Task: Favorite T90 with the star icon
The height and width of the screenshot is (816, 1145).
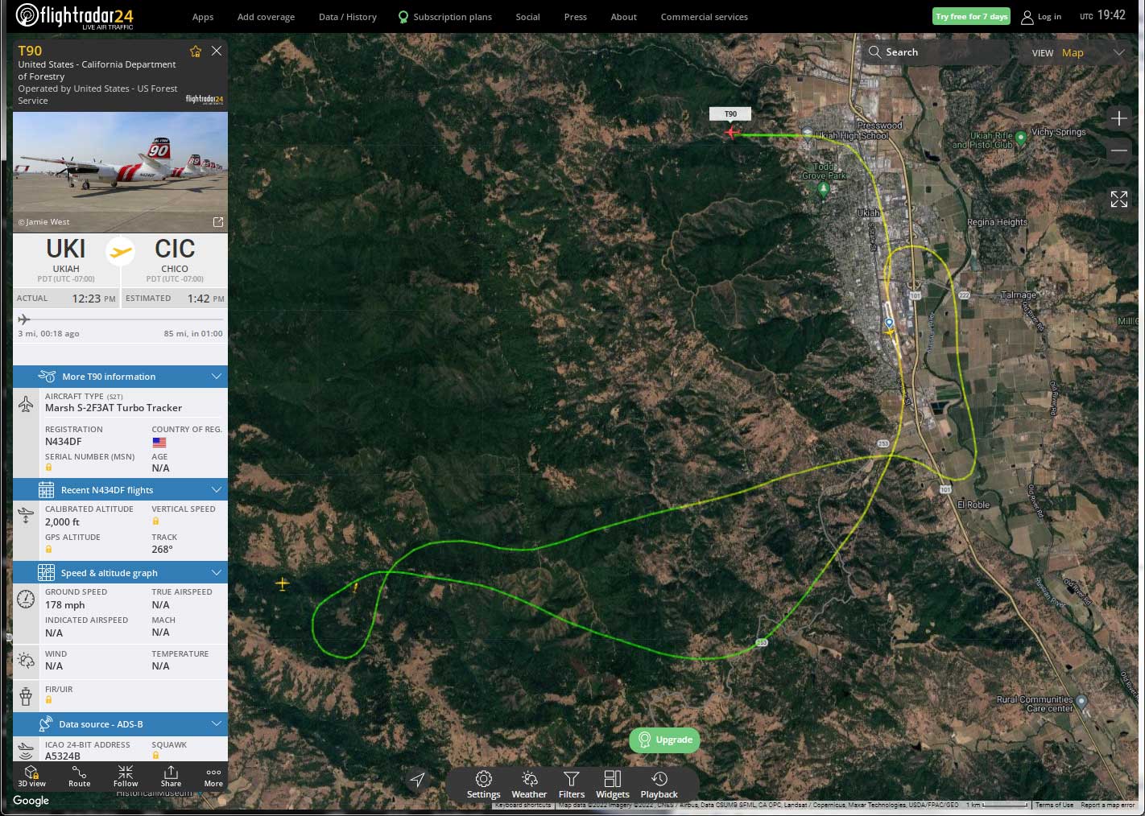Action: [x=195, y=52]
